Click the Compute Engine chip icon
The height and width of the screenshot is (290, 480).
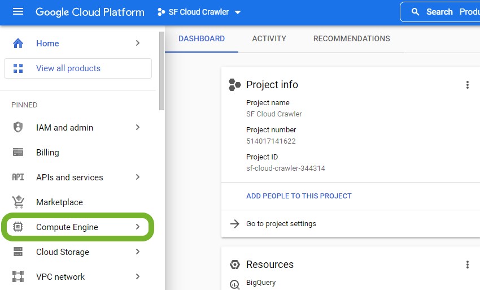point(18,227)
